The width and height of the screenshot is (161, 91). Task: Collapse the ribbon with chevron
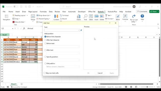(x=158, y=24)
